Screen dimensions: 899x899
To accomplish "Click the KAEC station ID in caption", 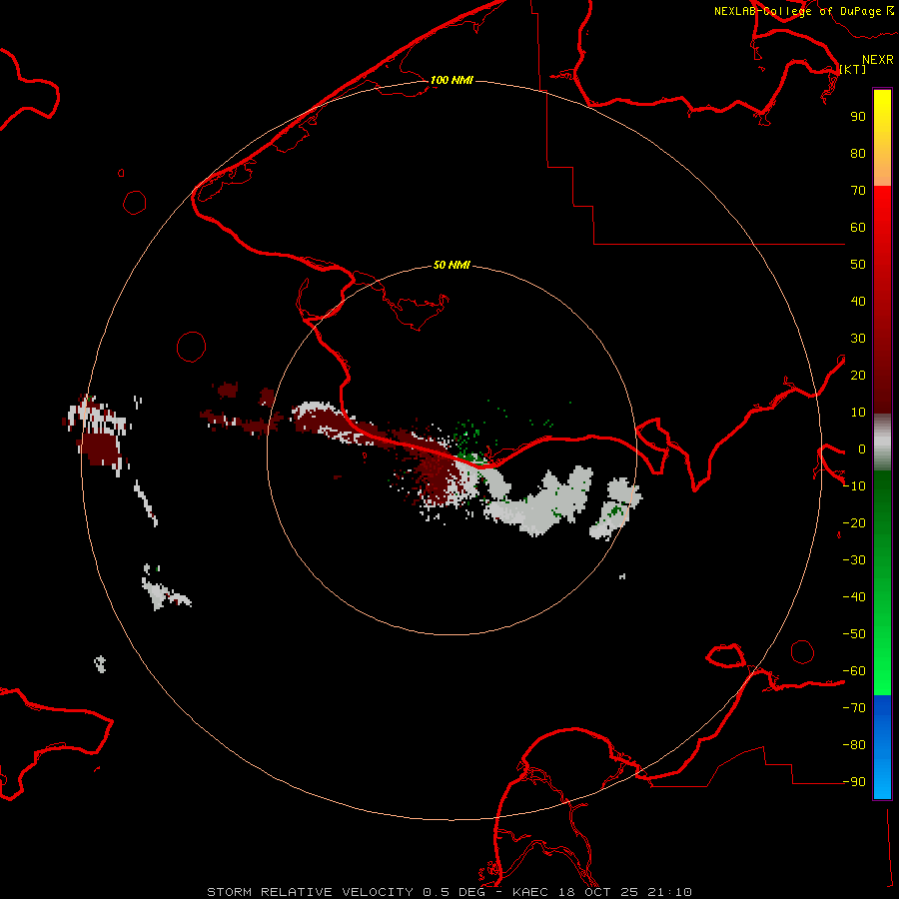I will [x=530, y=892].
